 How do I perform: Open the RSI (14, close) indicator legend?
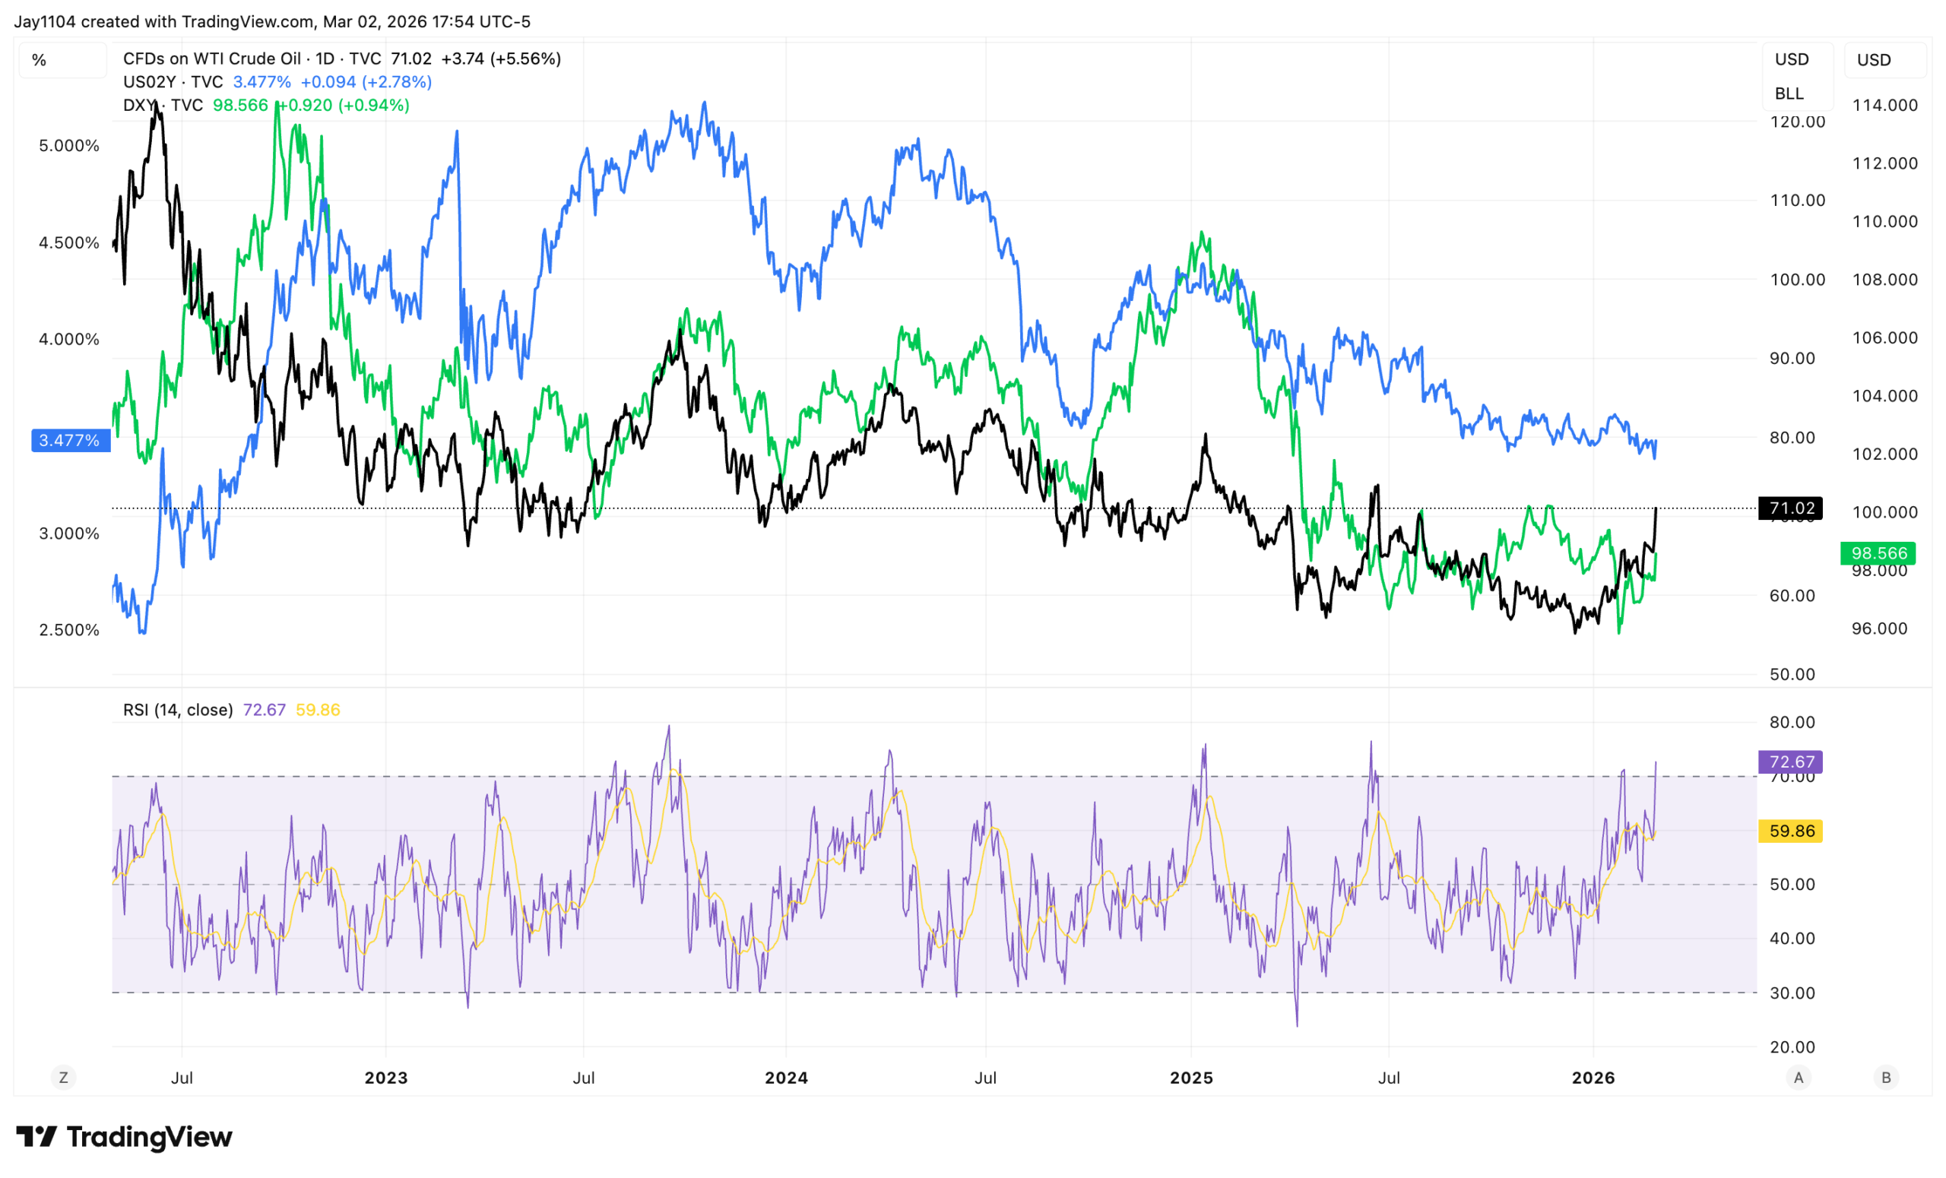(178, 710)
